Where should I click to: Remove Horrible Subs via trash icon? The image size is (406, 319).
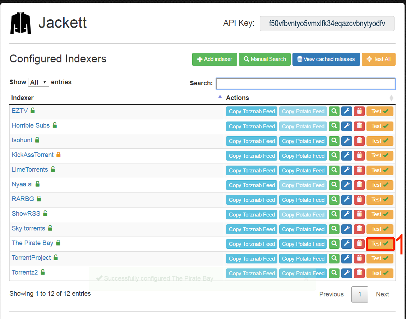click(x=359, y=126)
